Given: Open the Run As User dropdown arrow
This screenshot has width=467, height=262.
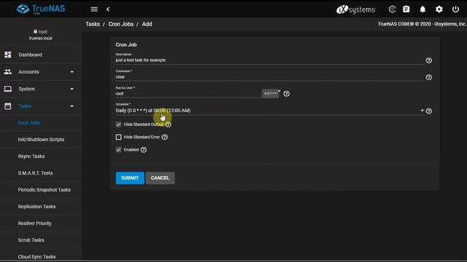Looking at the screenshot, I should tap(279, 91).
